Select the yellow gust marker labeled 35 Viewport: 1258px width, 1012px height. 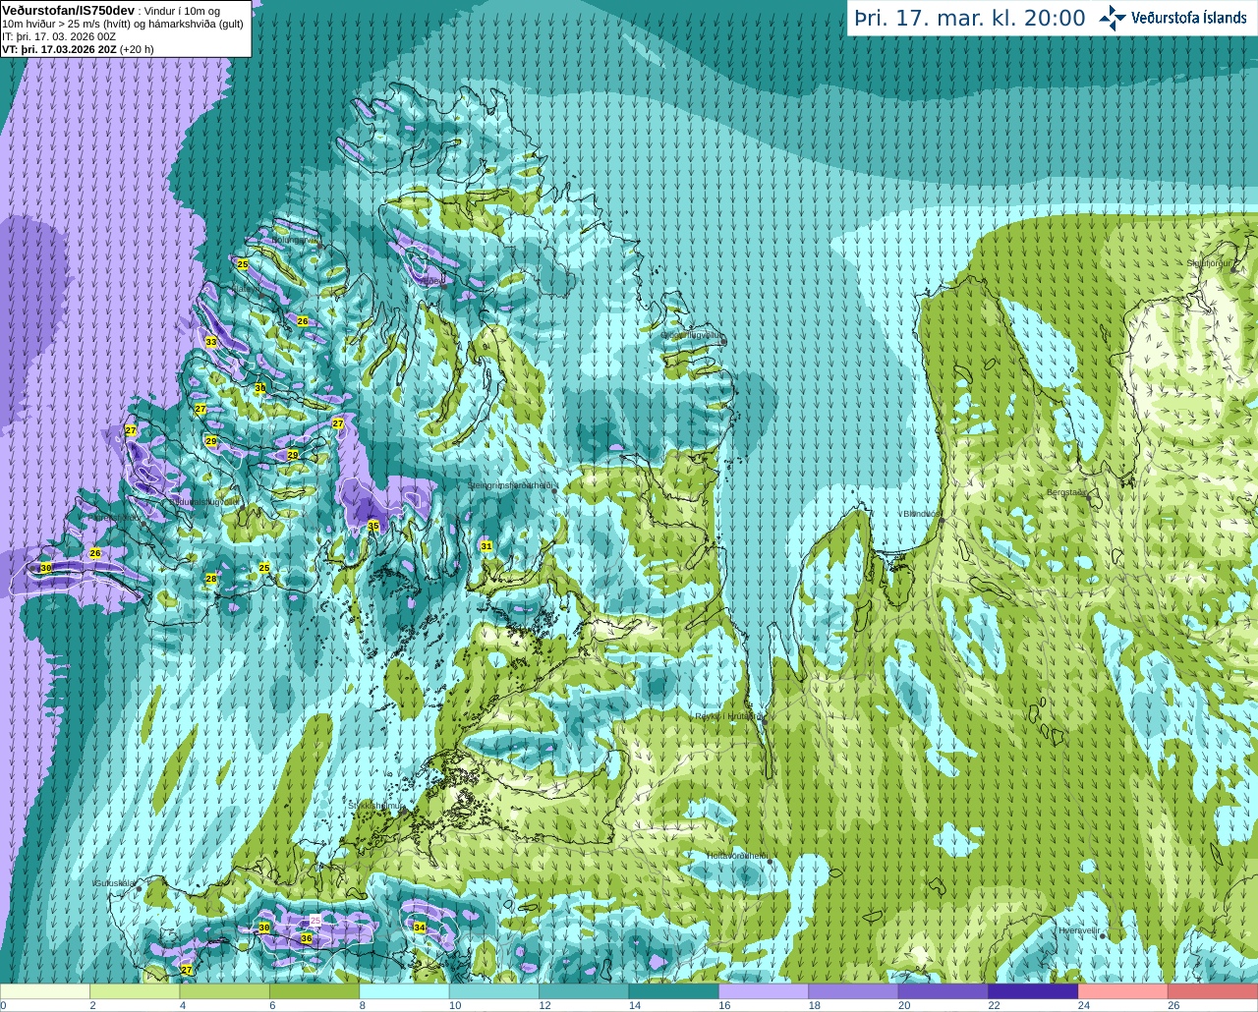pos(373,527)
